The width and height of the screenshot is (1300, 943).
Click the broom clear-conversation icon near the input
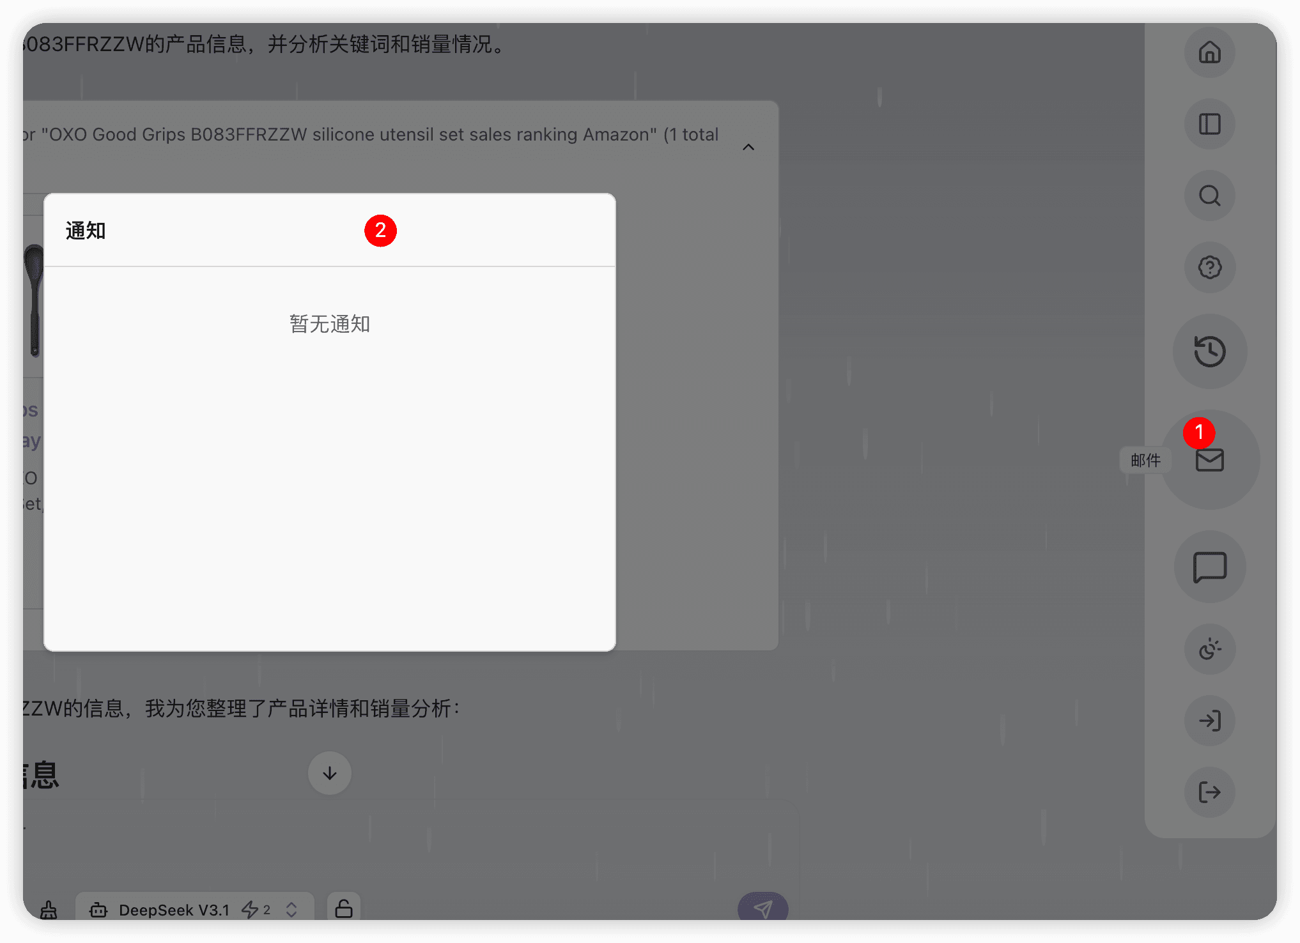(49, 910)
